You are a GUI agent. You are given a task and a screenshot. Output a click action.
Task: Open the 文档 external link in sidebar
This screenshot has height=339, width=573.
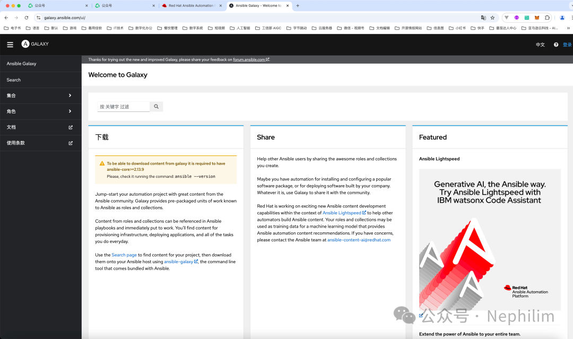[40, 127]
